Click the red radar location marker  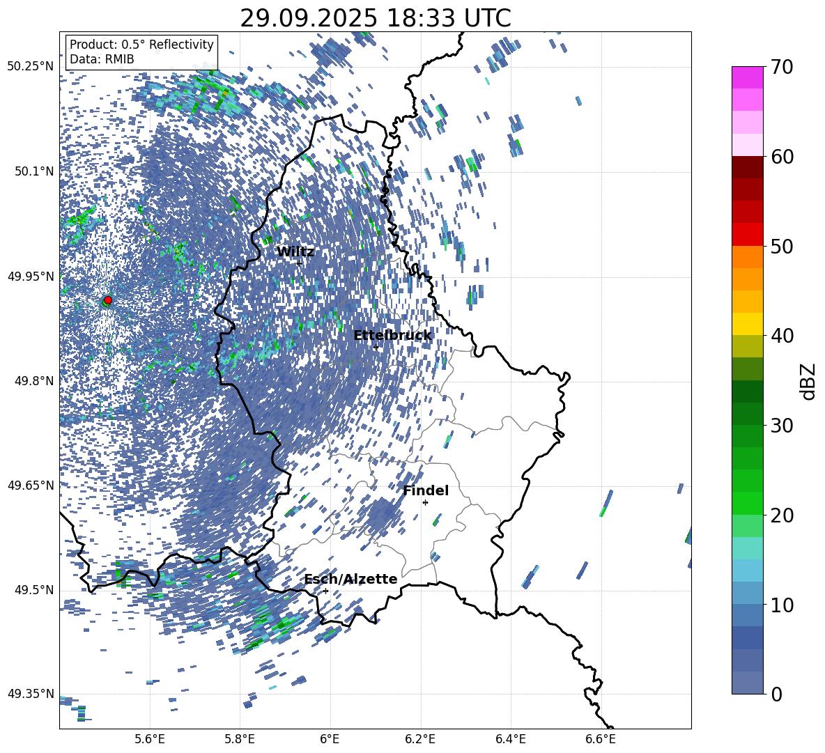coord(108,300)
